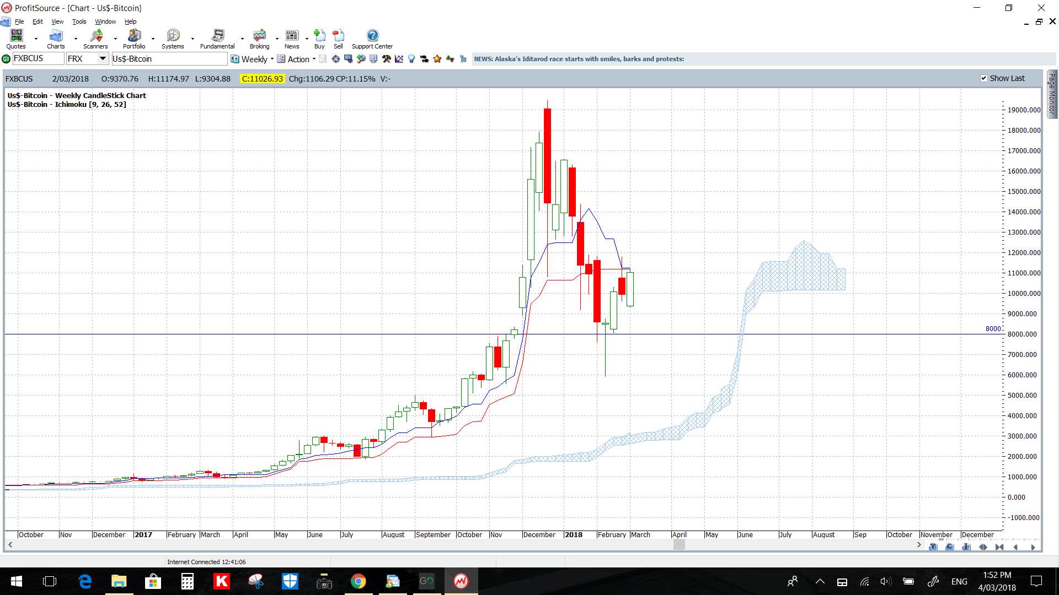Click the horizontal scrollbar thumb
This screenshot has width=1059, height=595.
pyautogui.click(x=679, y=545)
